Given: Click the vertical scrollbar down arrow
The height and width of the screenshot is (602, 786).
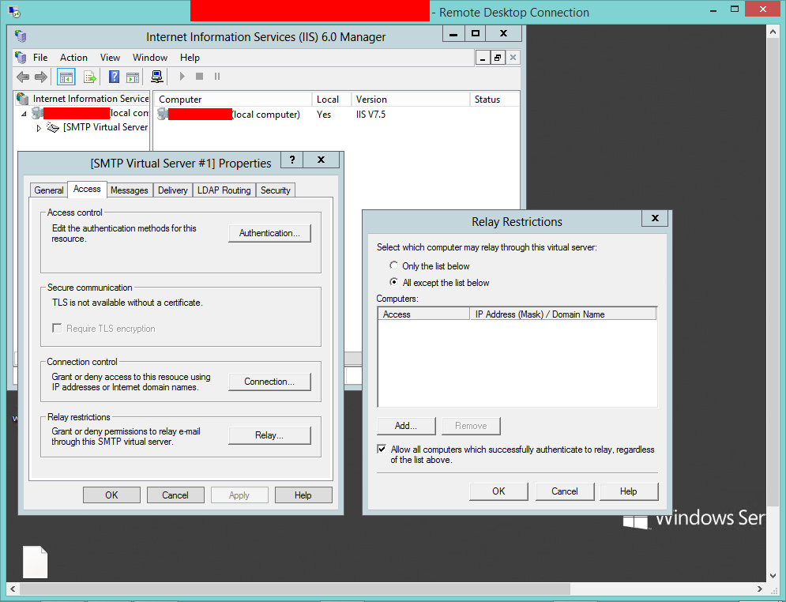Looking at the screenshot, I should 773,576.
